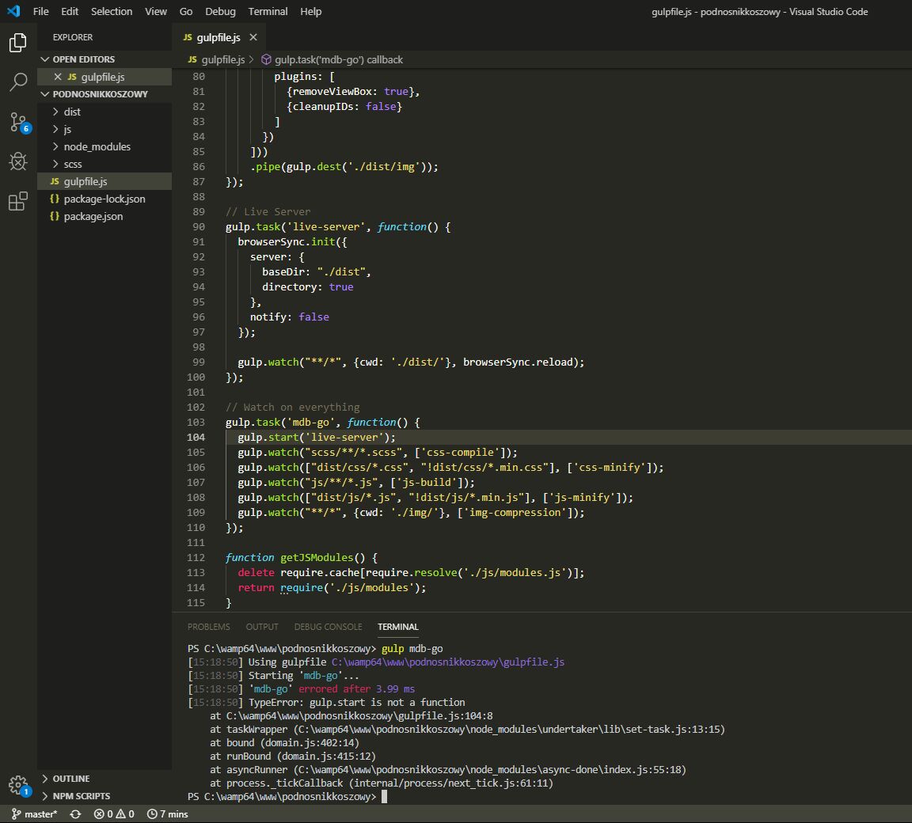Close the gulpfile.js editor tab
Viewport: 912px width, 823px height.
(253, 37)
